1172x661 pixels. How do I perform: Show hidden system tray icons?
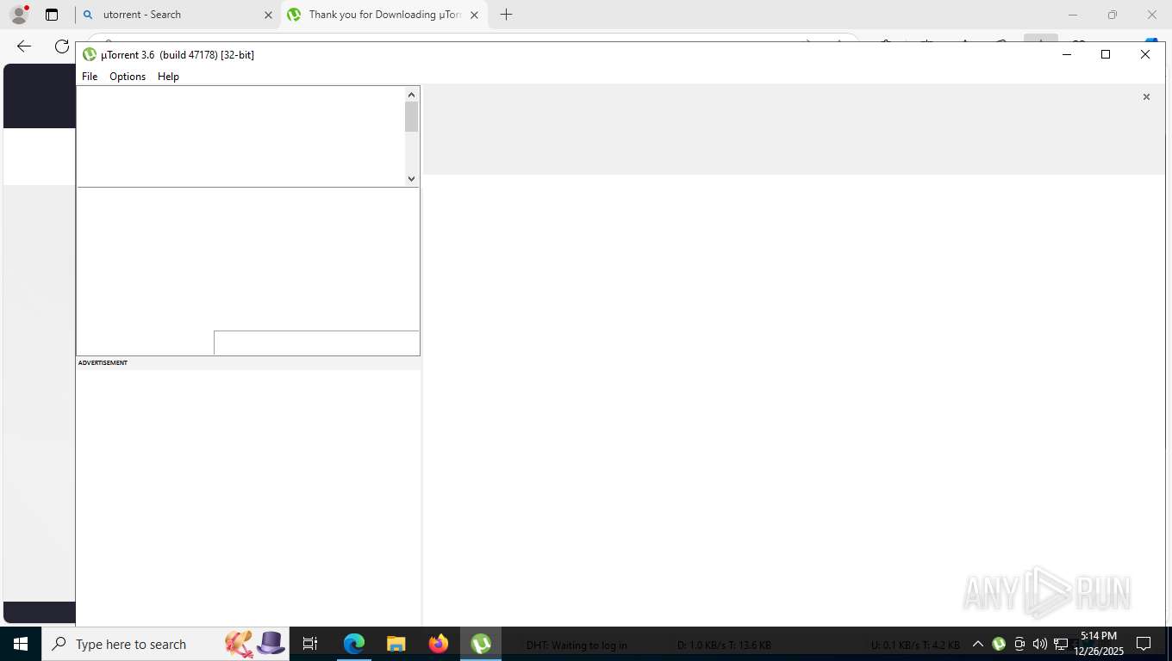[x=978, y=644]
